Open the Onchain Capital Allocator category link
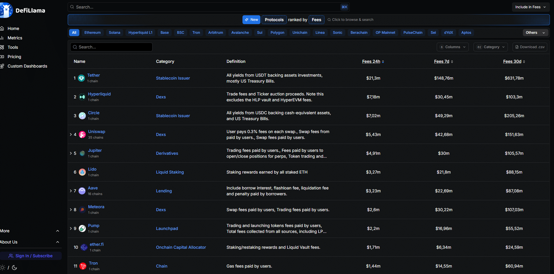This screenshot has height=274, width=554. [x=181, y=247]
